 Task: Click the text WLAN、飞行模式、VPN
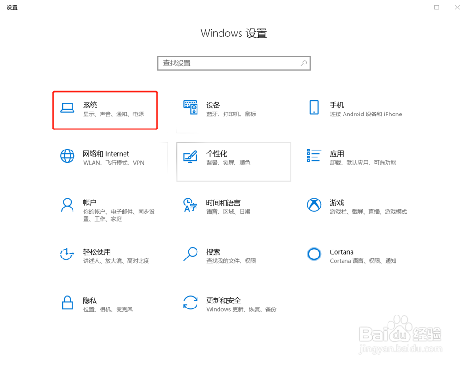coord(114,163)
